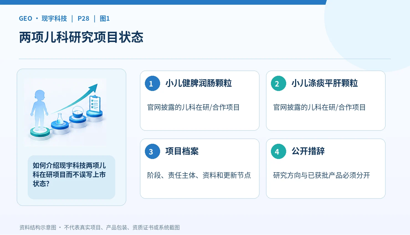Click the slide title 两项儿科研究项目状态

[81, 37]
